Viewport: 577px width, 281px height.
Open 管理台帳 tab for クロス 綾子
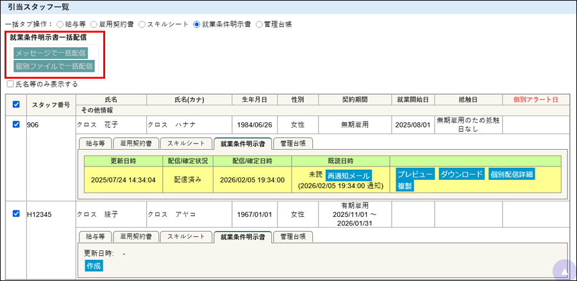pyautogui.click(x=293, y=237)
